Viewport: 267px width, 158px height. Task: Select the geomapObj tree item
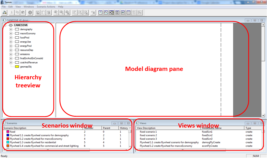[x=26, y=67]
